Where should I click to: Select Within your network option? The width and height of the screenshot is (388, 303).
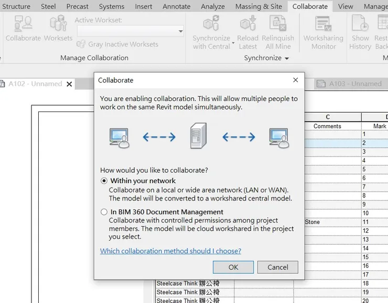(x=104, y=181)
